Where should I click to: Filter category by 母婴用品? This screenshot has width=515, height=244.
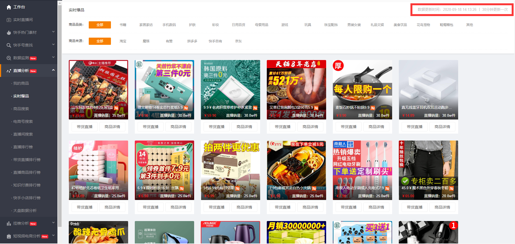coord(262,25)
